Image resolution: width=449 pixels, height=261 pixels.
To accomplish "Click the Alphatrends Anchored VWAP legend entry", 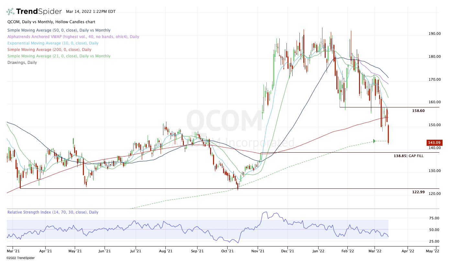I will click(x=73, y=37).
